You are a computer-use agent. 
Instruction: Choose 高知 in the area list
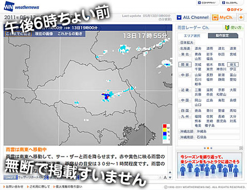(x=233, y=111)
